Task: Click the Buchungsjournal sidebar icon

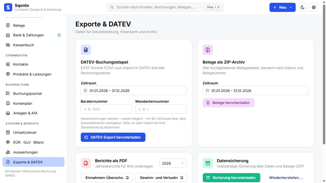Action: (8, 94)
